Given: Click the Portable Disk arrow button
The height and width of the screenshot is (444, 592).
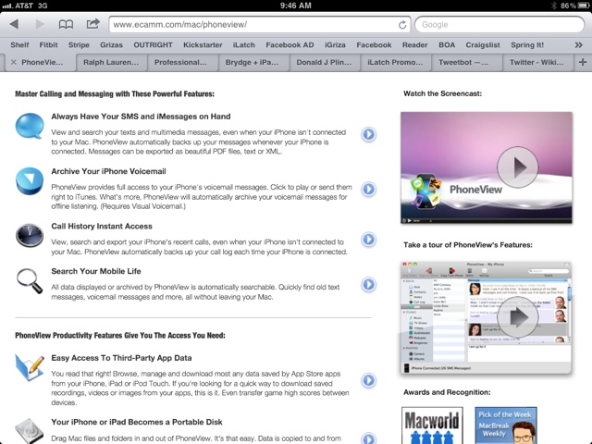Looking at the screenshot, I should click(368, 438).
